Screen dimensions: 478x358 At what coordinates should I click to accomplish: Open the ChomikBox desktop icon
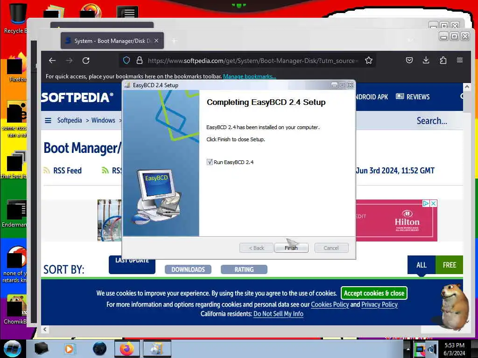coord(14,310)
